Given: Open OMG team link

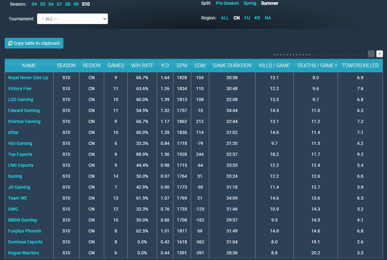Looking at the screenshot, I should click(13, 209).
